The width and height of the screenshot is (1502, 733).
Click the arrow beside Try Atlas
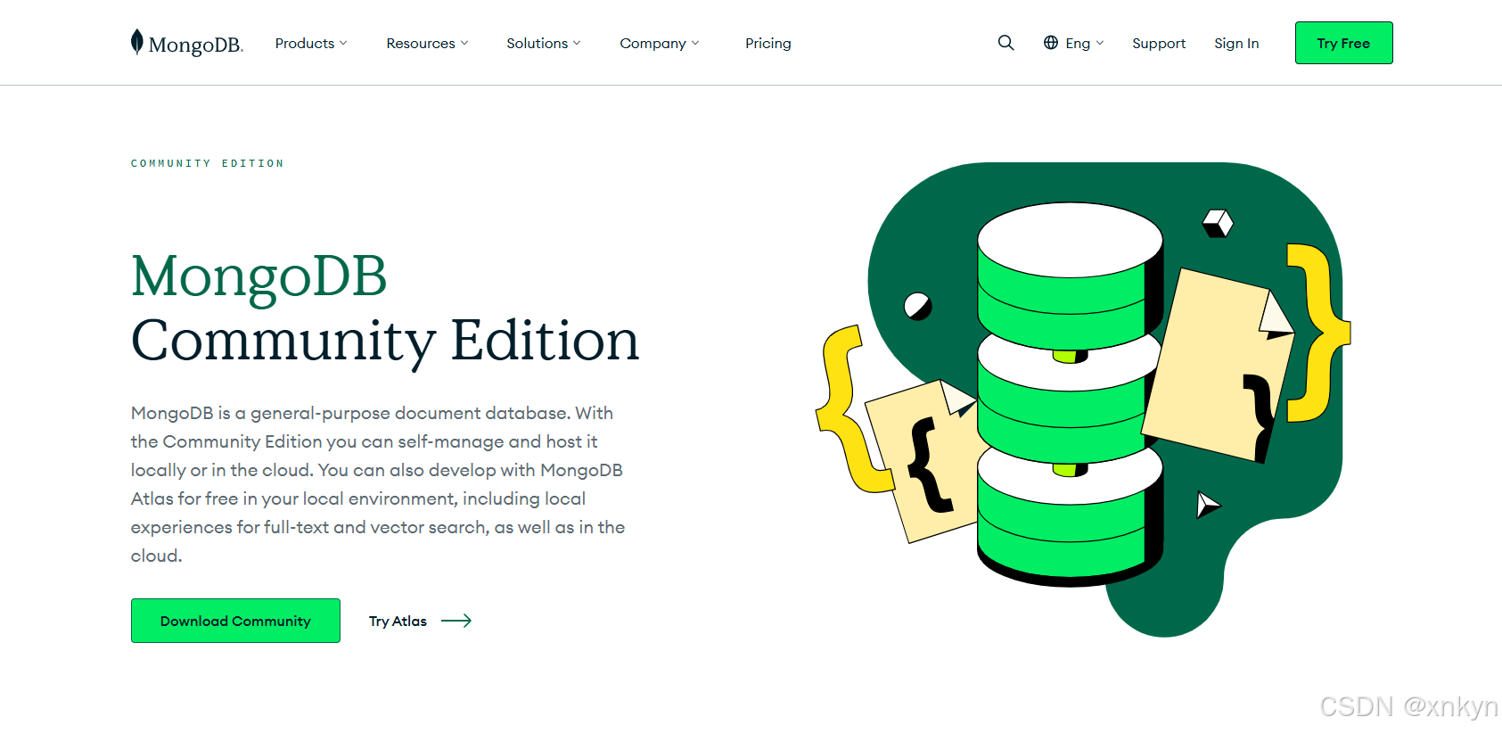[x=456, y=621]
